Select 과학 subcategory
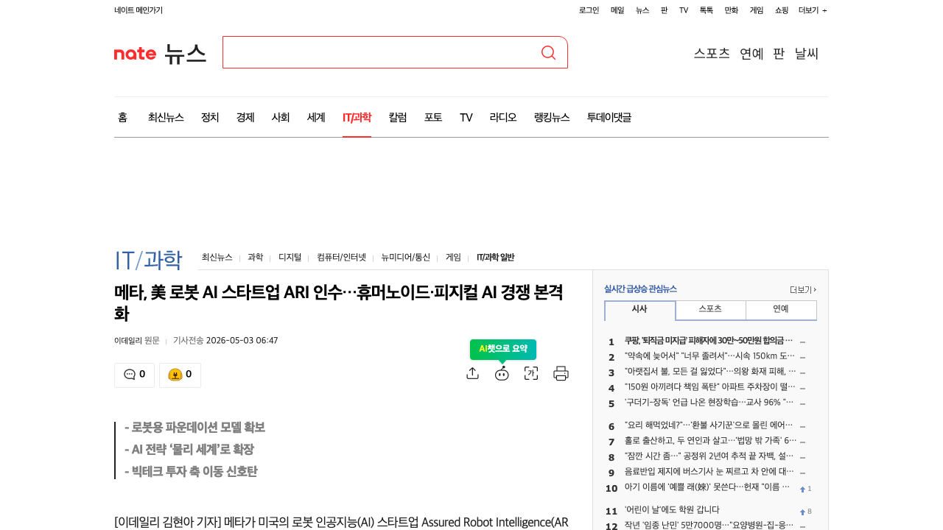943x530 pixels. [x=255, y=258]
